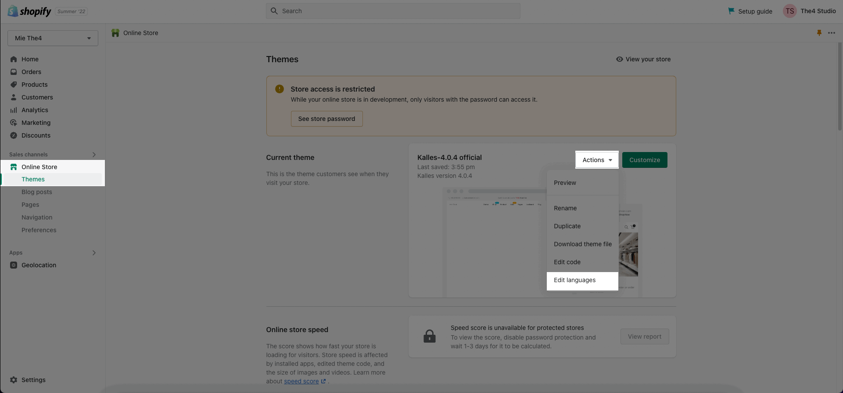The image size is (843, 393).
Task: Open the Orders icon in the sidebar
Action: (14, 72)
